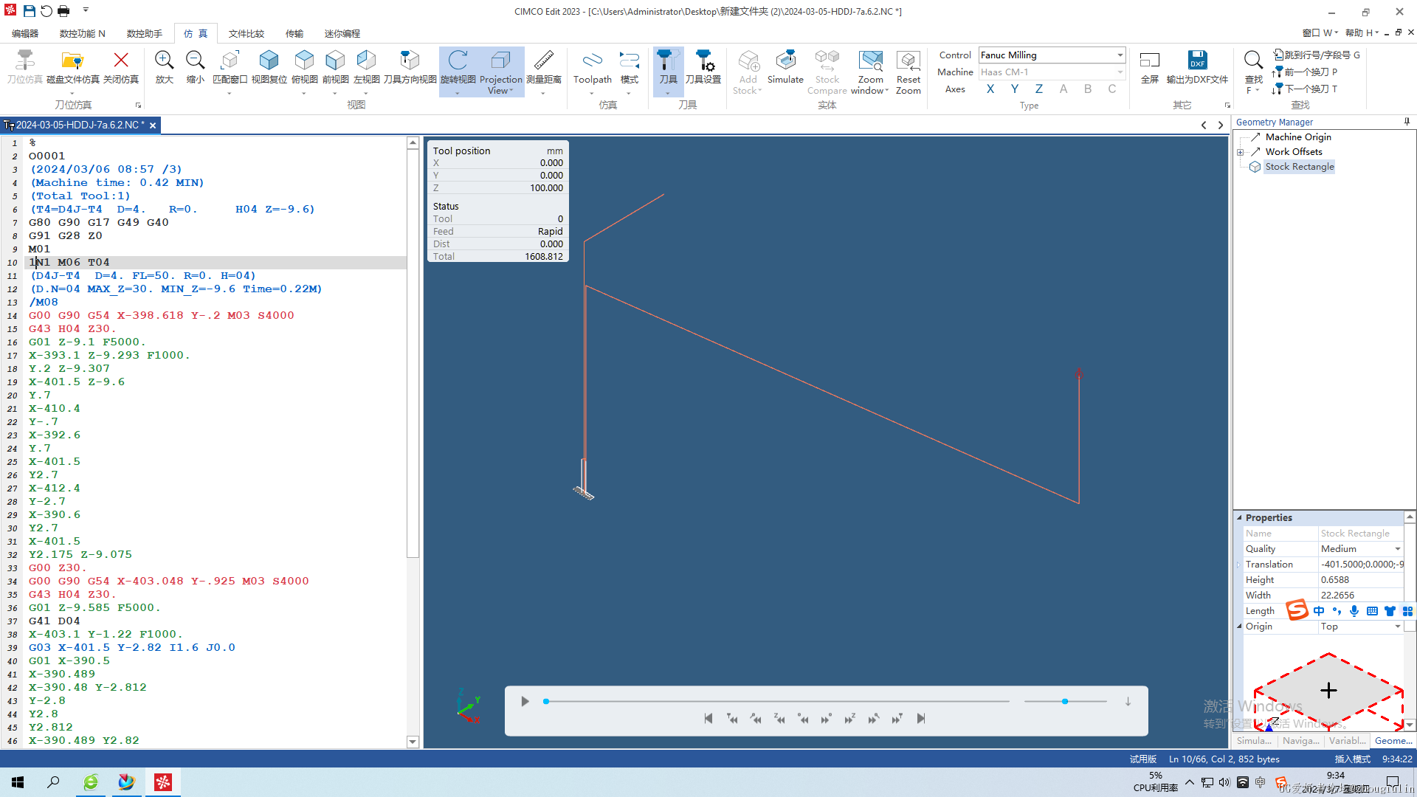Select Machine dropdown Fanuc Milling
The image size is (1417, 797).
click(1051, 55)
